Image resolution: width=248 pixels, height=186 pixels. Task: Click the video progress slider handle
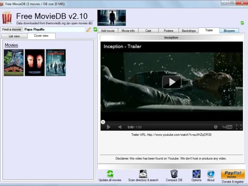point(103,122)
